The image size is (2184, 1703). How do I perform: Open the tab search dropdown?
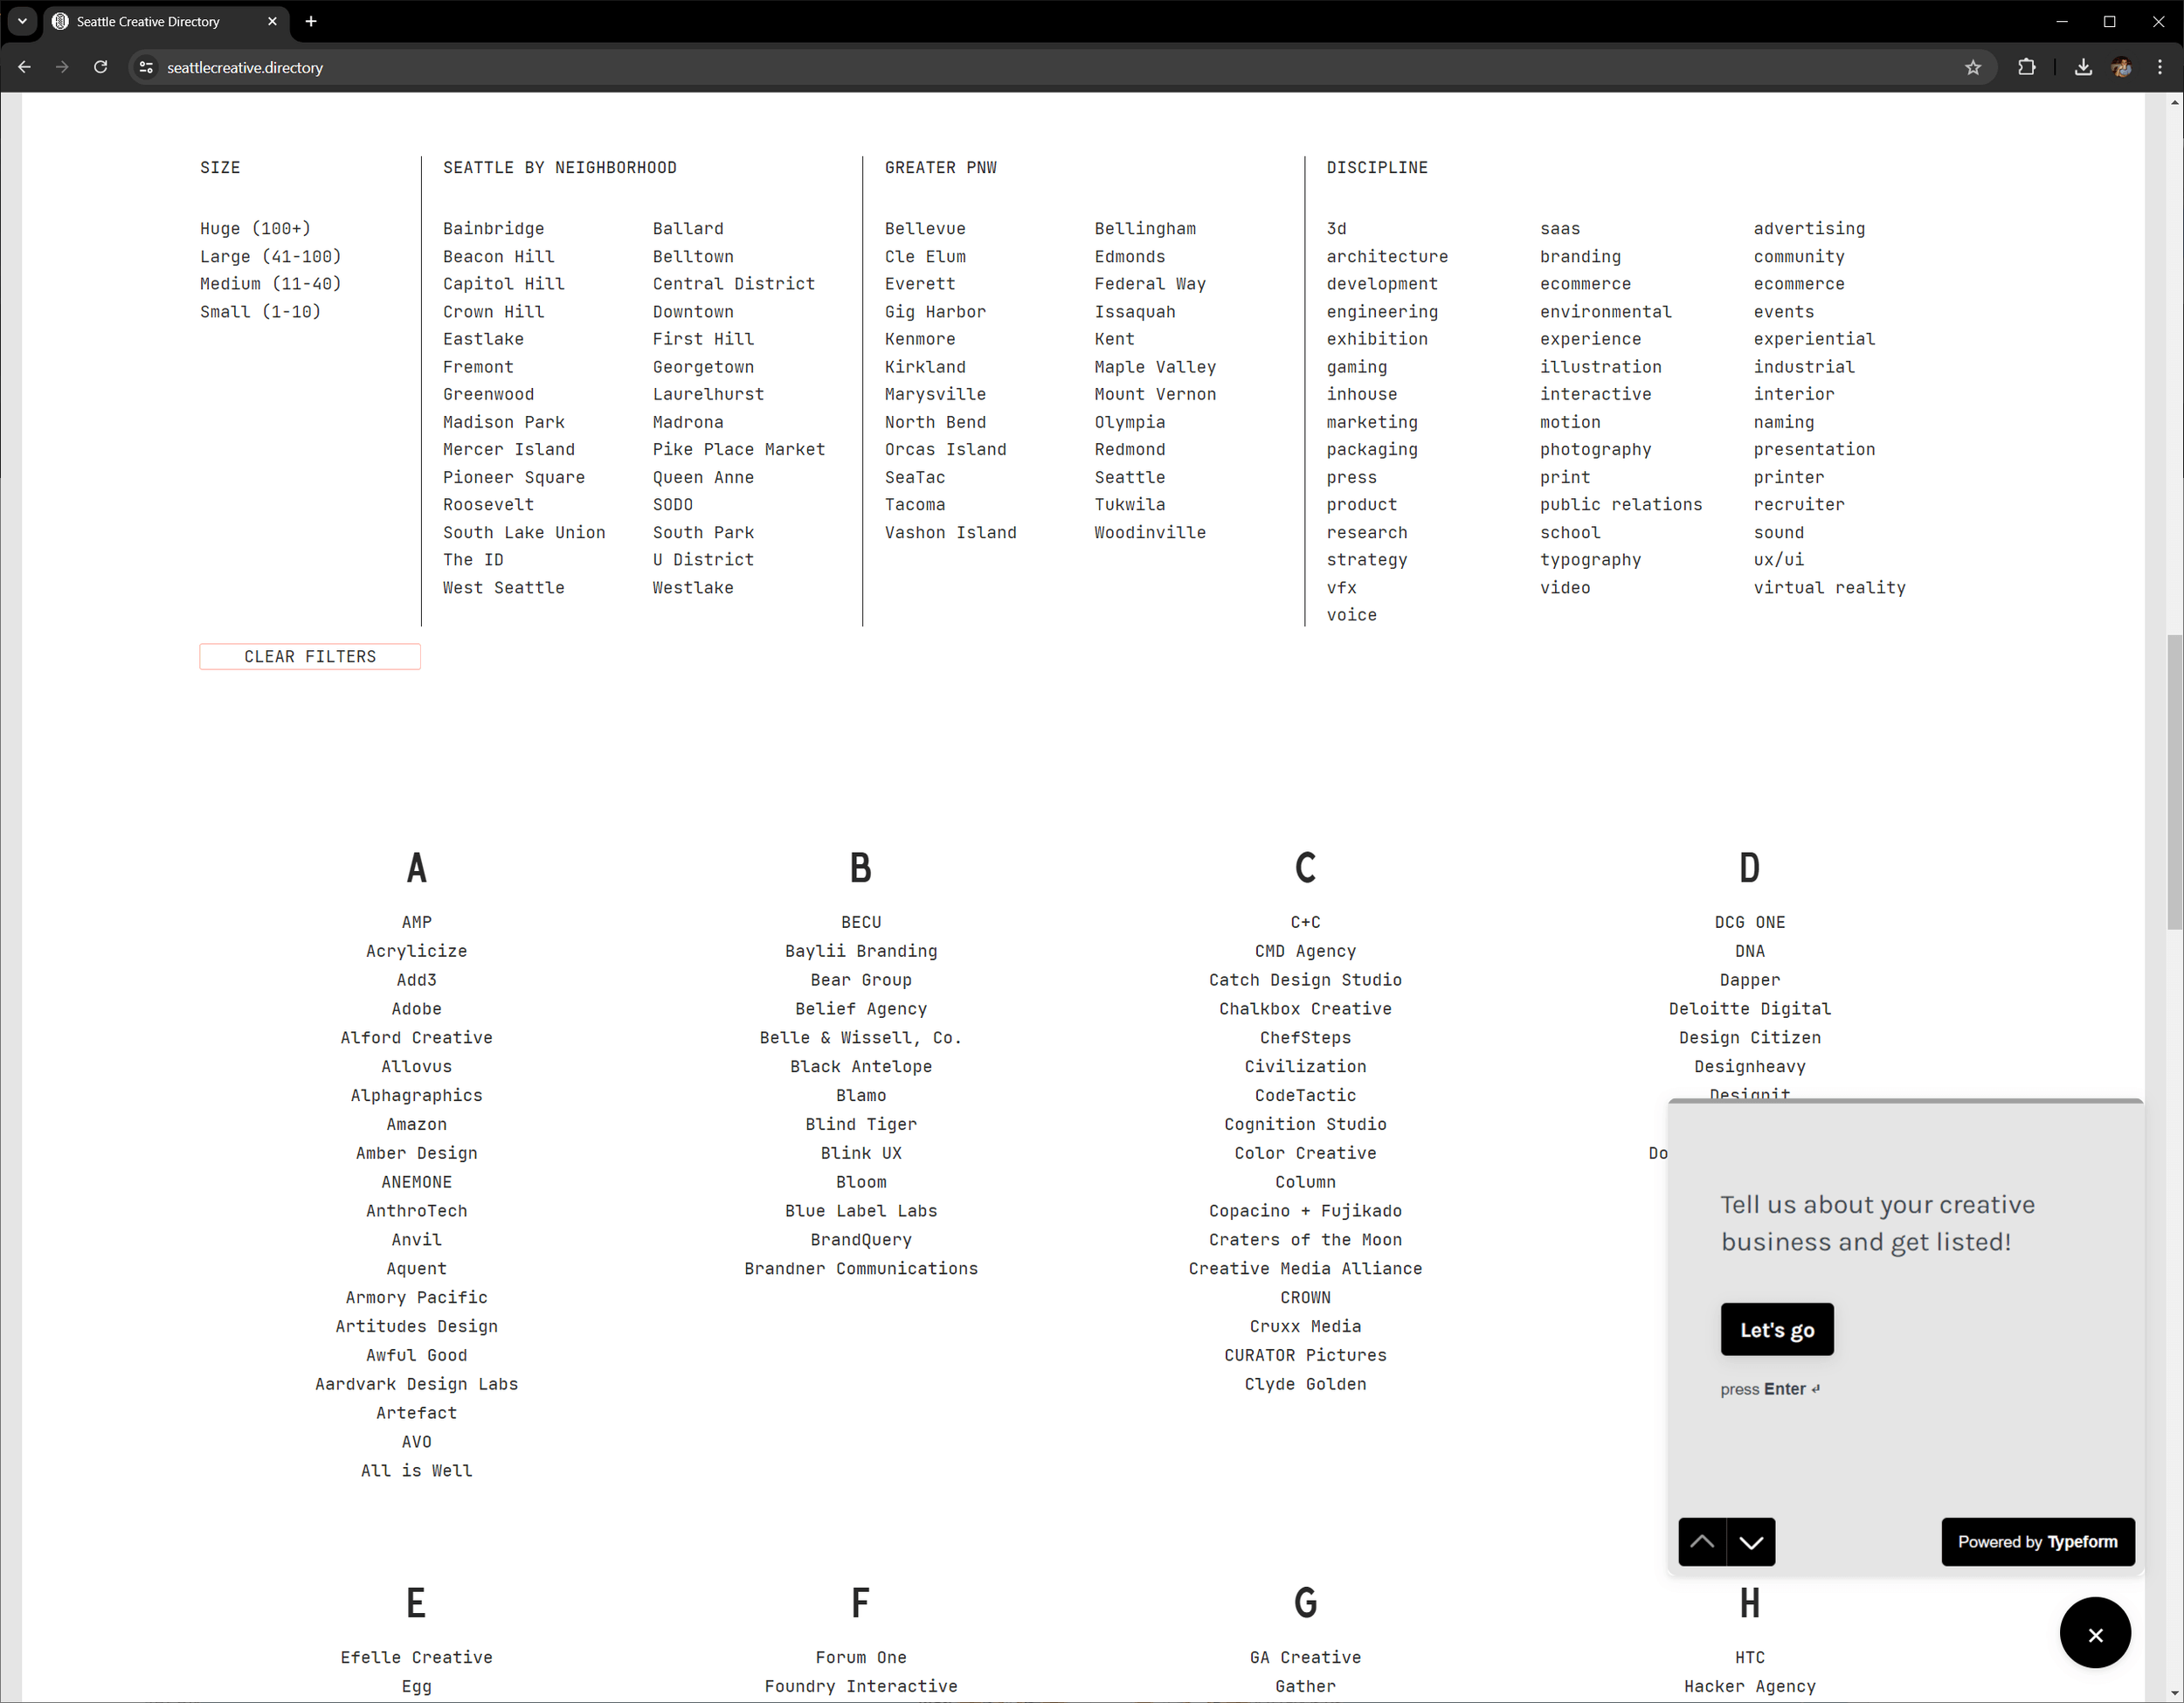click(x=22, y=21)
